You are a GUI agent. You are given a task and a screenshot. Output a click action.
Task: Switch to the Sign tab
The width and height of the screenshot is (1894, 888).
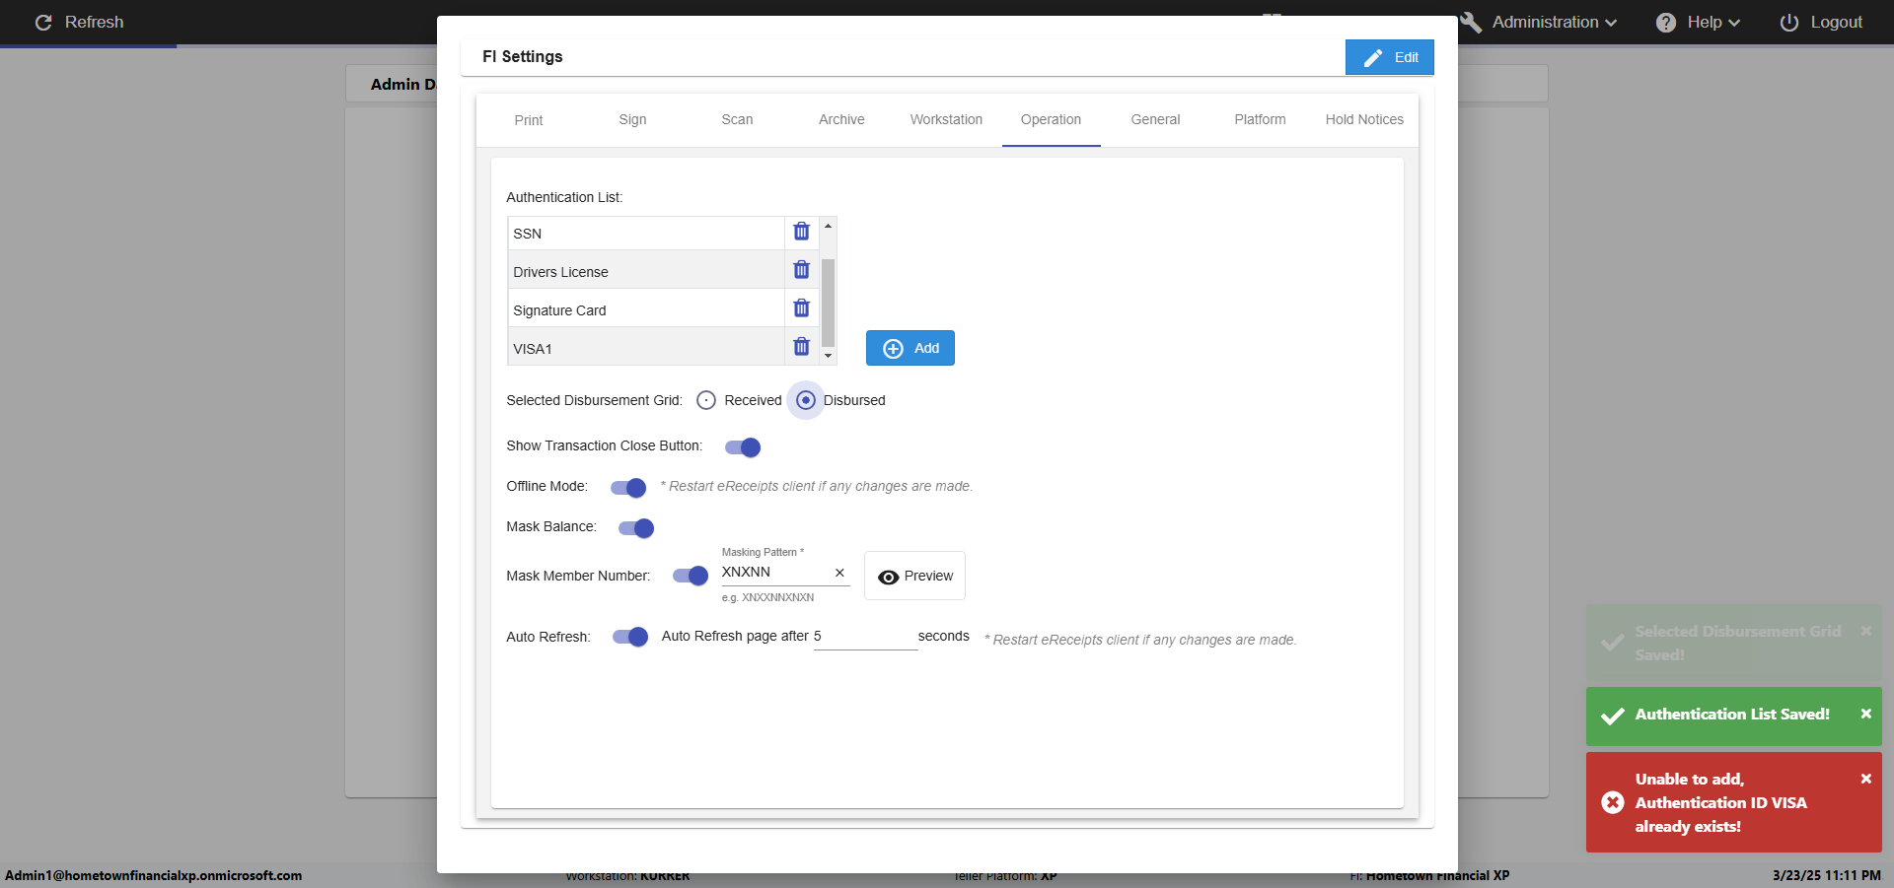(x=632, y=119)
